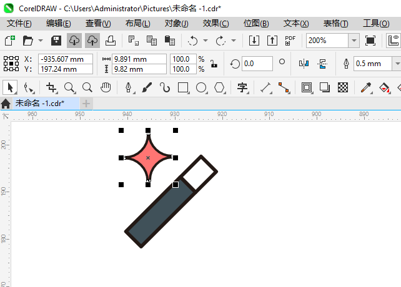Select the Polygon tool
The height and width of the screenshot is (287, 401).
point(219,87)
